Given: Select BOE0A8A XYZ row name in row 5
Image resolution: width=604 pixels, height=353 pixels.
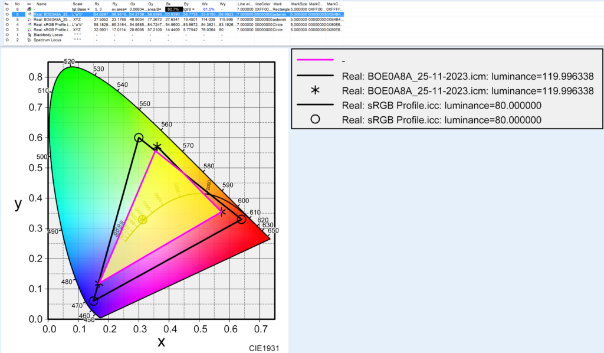Looking at the screenshot, I should click(52, 19).
